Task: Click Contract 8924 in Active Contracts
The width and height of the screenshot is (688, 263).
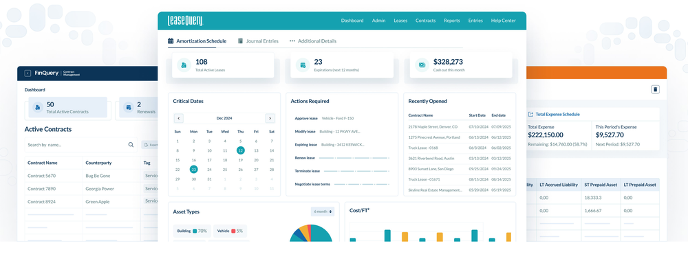Action: coord(42,202)
